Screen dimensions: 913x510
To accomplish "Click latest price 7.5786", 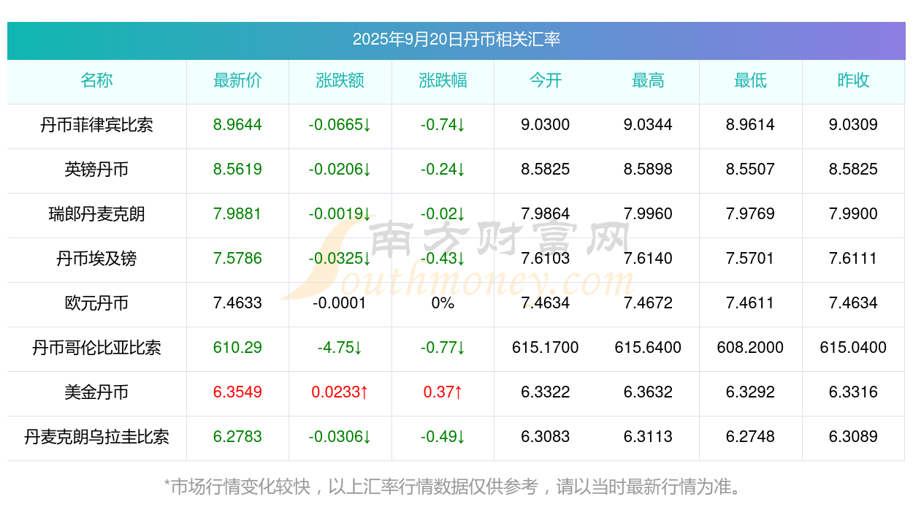I will tap(237, 259).
